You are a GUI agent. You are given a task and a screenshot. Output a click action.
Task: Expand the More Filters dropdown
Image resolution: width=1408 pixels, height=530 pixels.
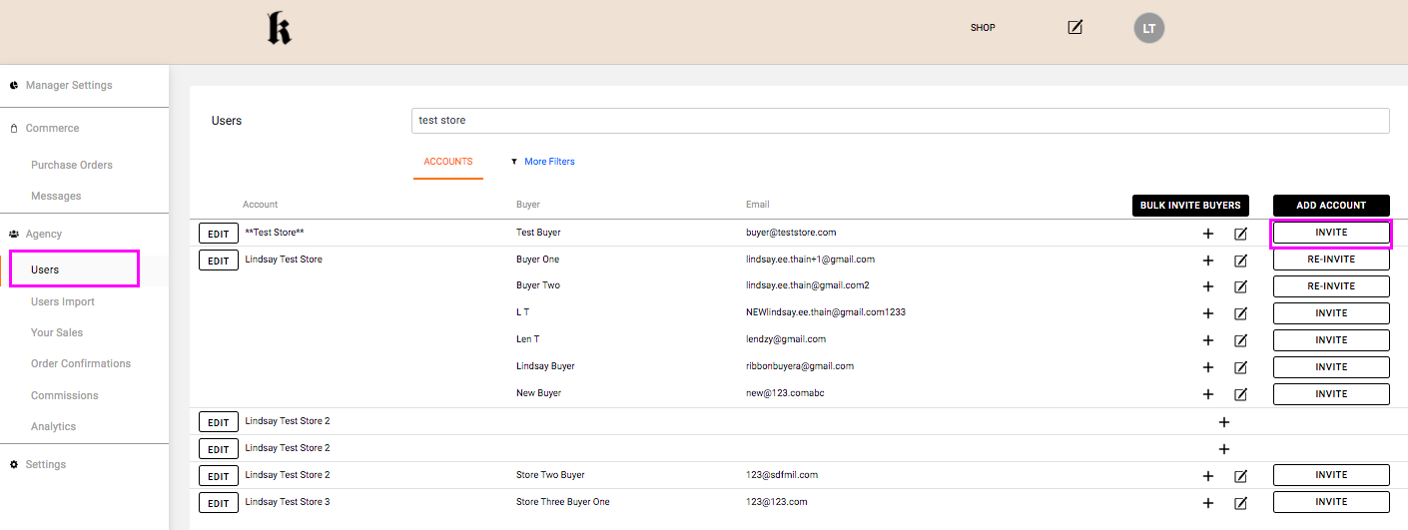(543, 162)
